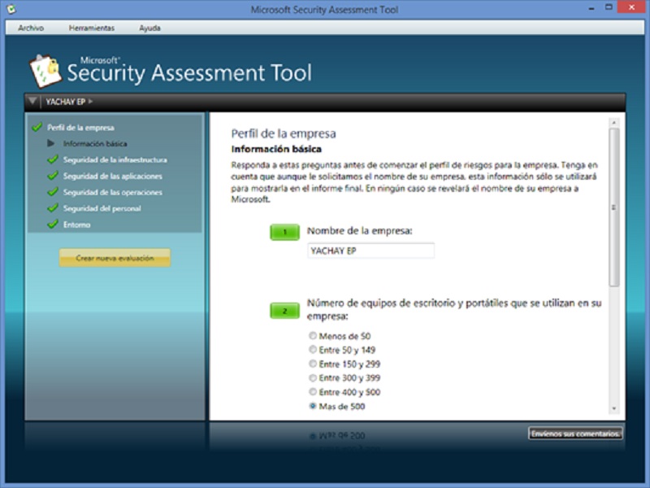
Task: Click Crear nueva evaluación button
Action: (115, 258)
